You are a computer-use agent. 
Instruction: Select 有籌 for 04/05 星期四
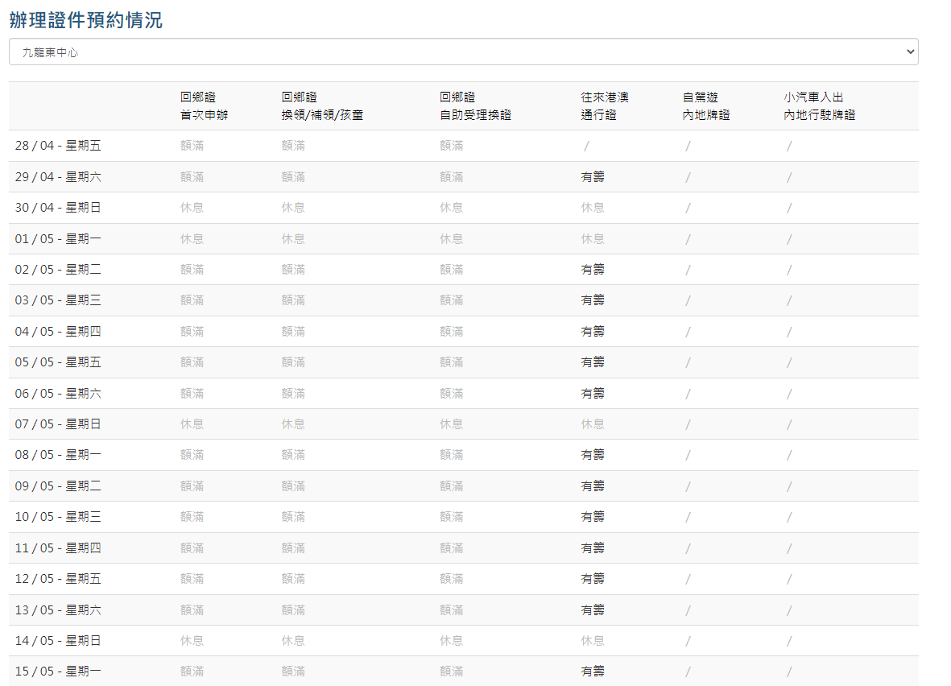coord(593,332)
